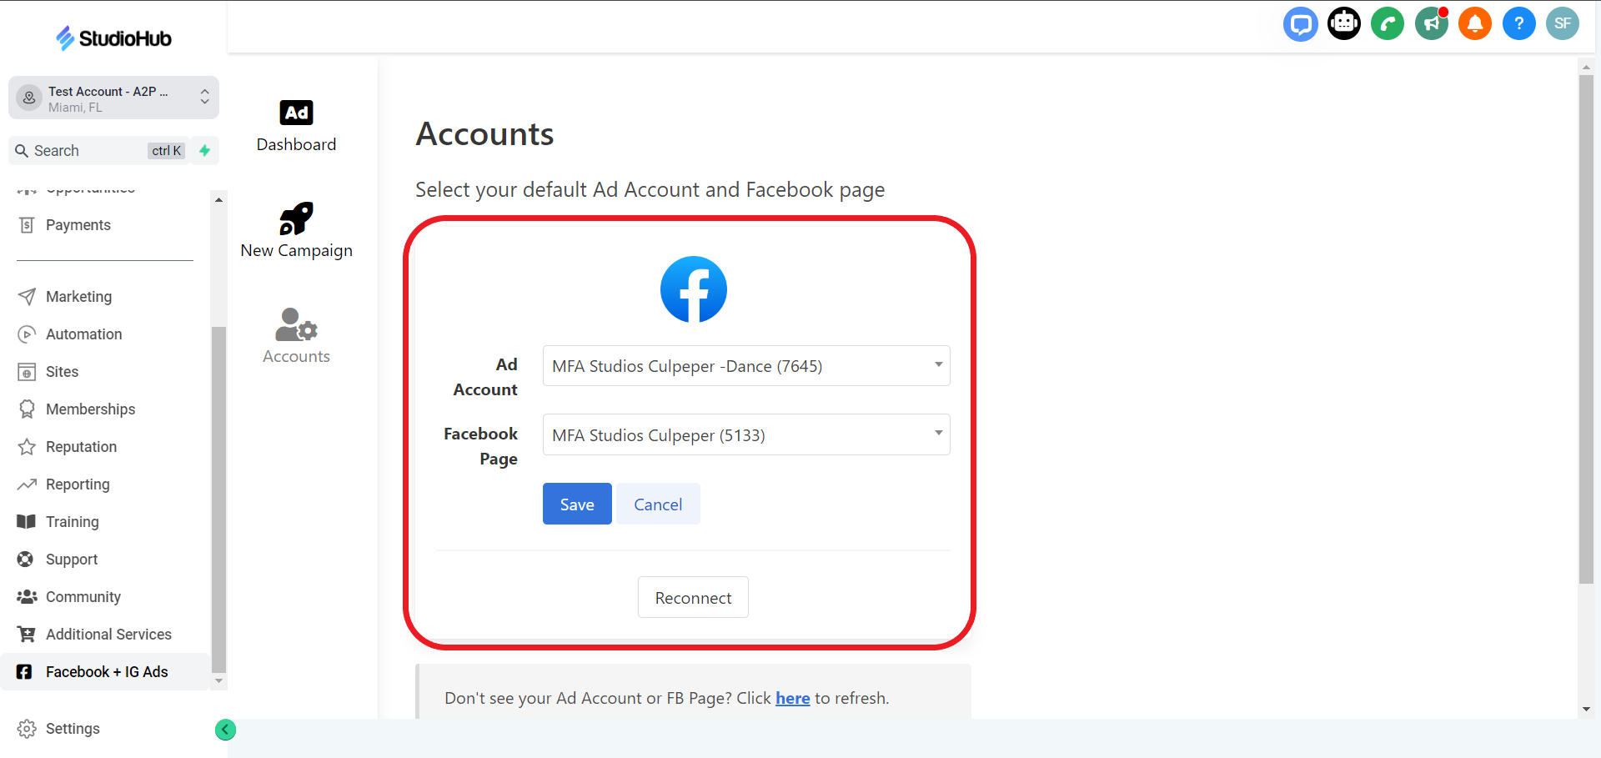This screenshot has height=758, width=1601.
Task: Open Reputation in the sidebar
Action: coord(105,447)
